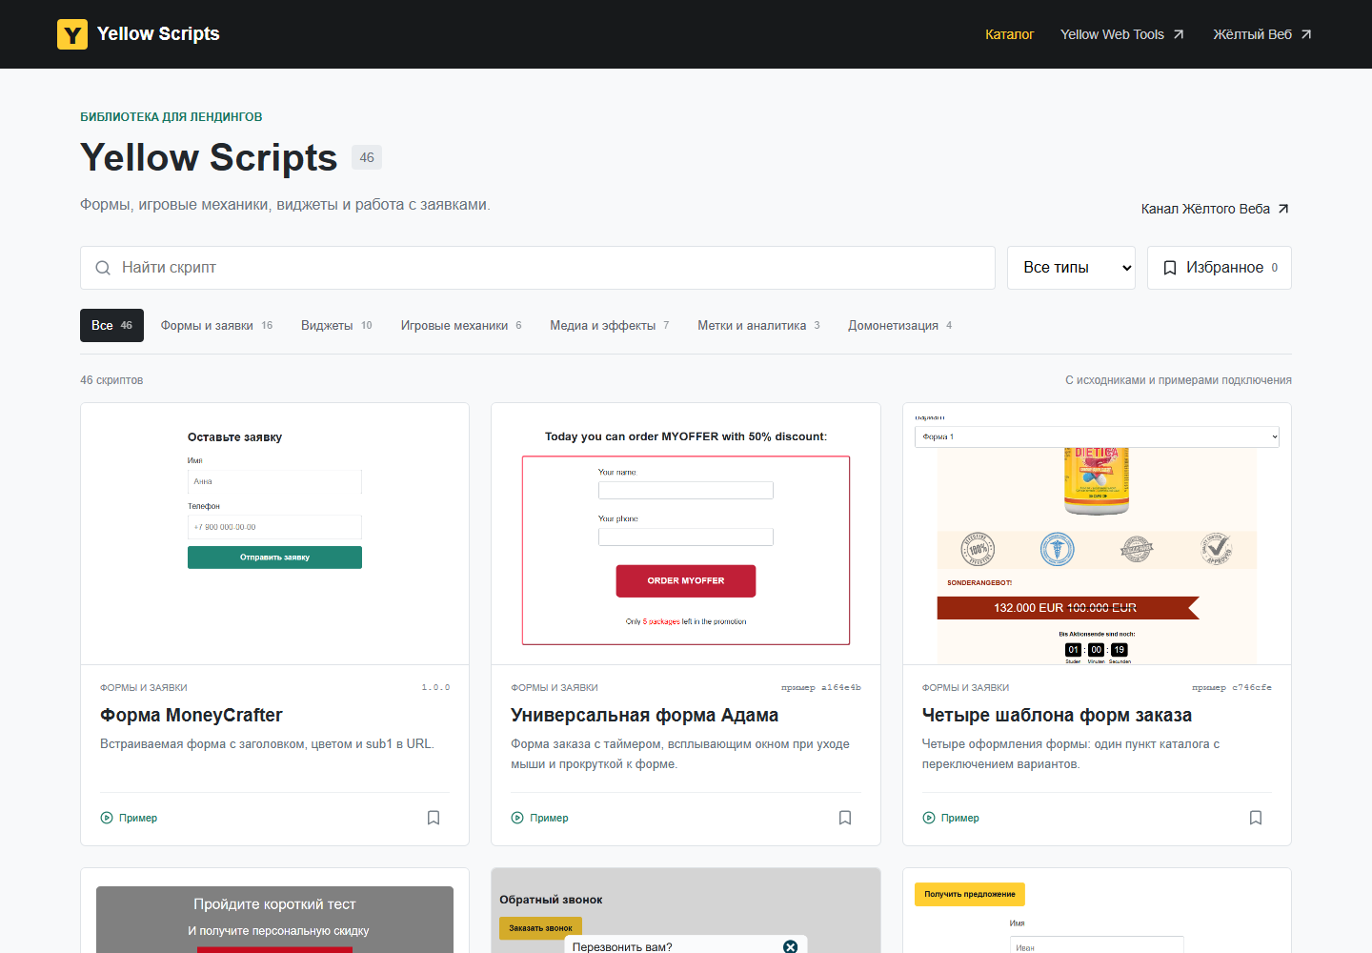This screenshot has height=953, width=1372.
Task: Bookmark the Универсальная форма Адама script
Action: click(845, 818)
